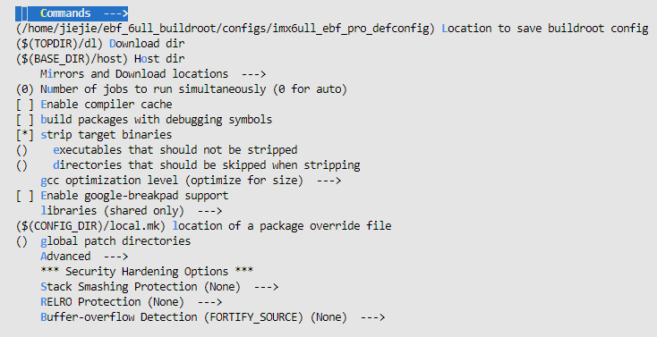Toggle the Enable compiler cache checkbox
The image size is (657, 337).
point(94,105)
